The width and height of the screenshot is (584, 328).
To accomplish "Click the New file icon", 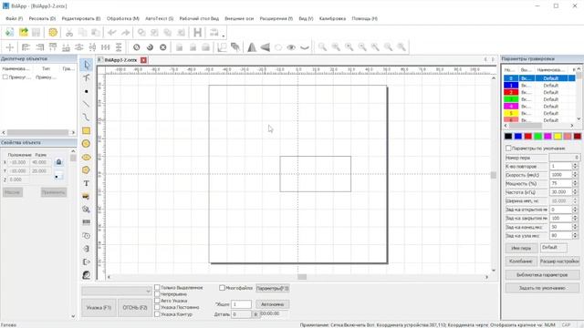I will point(9,33).
